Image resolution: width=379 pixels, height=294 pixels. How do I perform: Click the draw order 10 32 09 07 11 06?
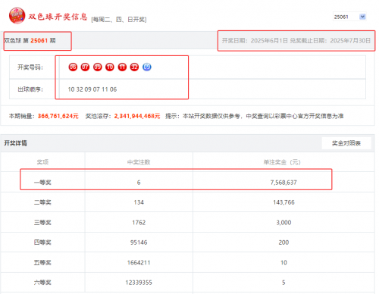point(92,89)
